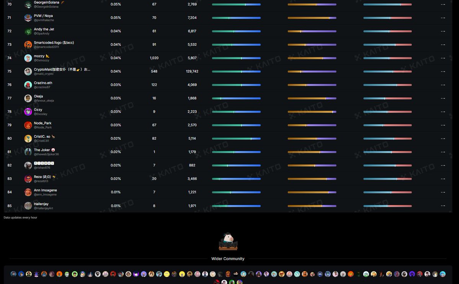Click PVM / Noya avatar image
Screen dimensions: 459x284
(28, 18)
